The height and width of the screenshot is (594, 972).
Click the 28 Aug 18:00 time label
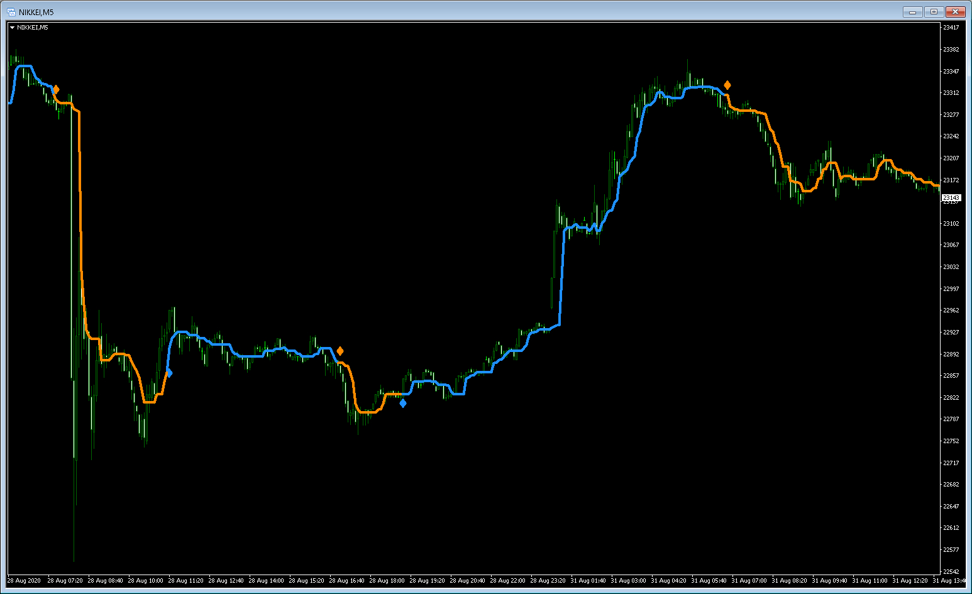(387, 581)
